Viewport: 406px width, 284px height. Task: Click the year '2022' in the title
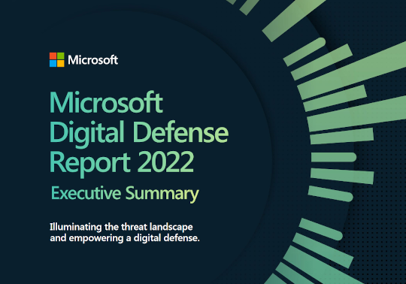[165, 162]
